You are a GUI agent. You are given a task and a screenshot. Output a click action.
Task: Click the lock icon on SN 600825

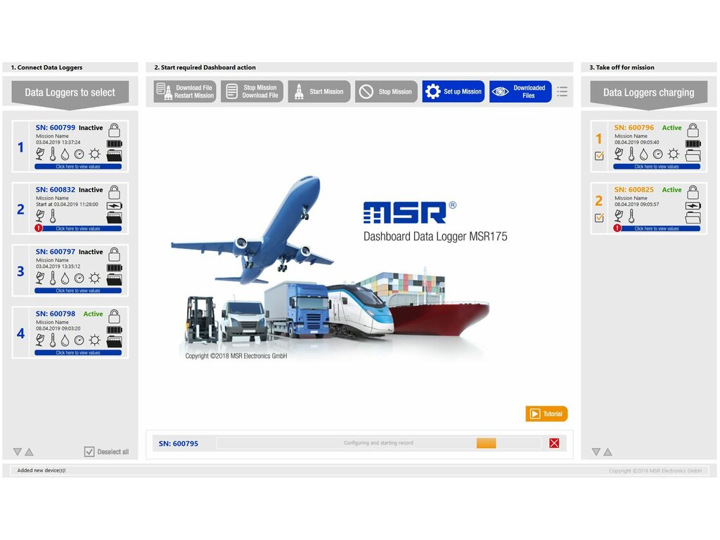click(693, 192)
